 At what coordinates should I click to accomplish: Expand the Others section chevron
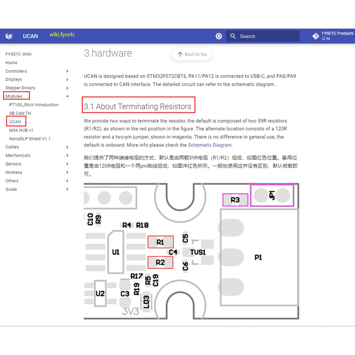click(67, 181)
